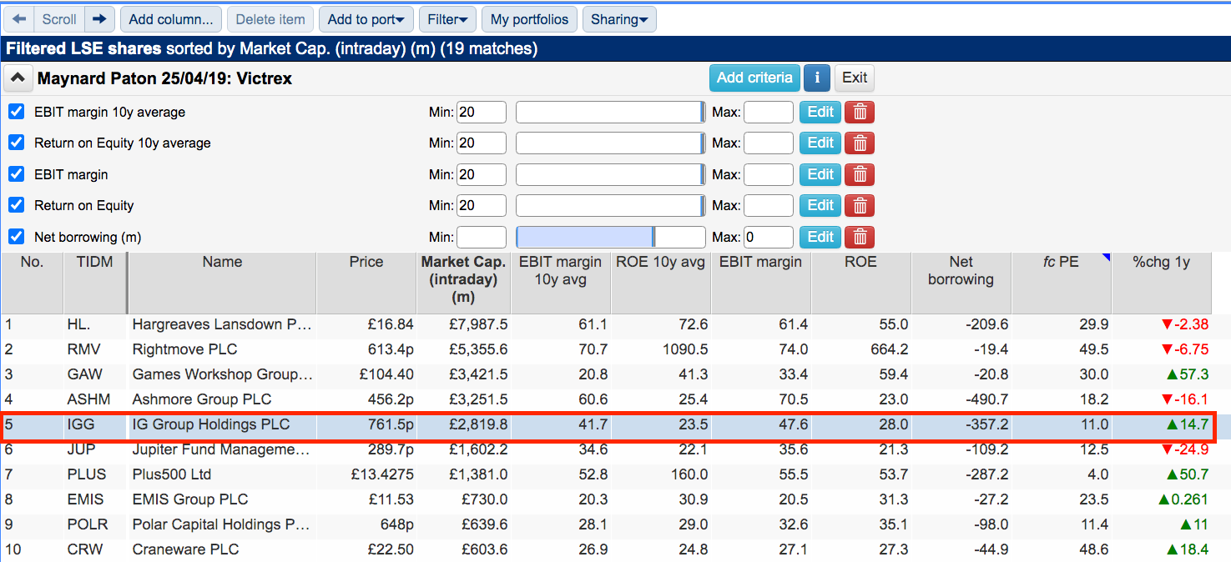The image size is (1231, 562).
Task: Click the Delete item button
Action: point(270,19)
